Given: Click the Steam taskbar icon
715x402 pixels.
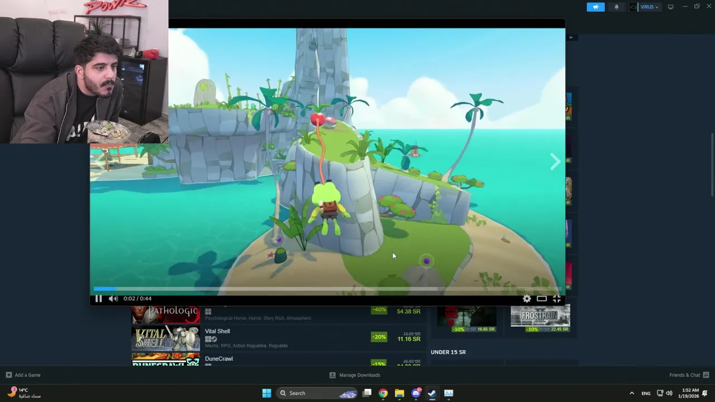Looking at the screenshot, I should (432, 393).
